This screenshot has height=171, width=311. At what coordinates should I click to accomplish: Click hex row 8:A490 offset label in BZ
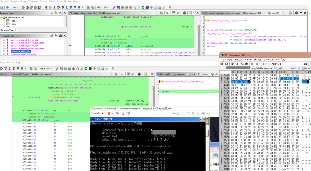click(x=225, y=82)
